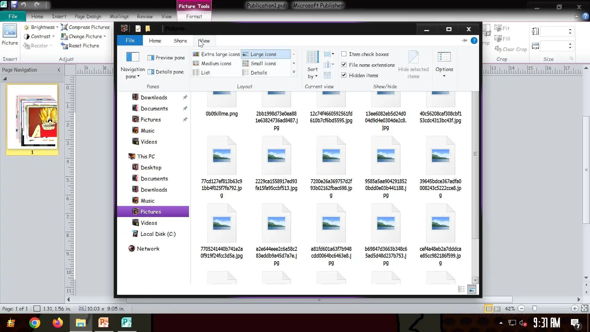The height and width of the screenshot is (332, 590).
Task: Switch to the Page Design tab
Action: pyautogui.click(x=88, y=17)
